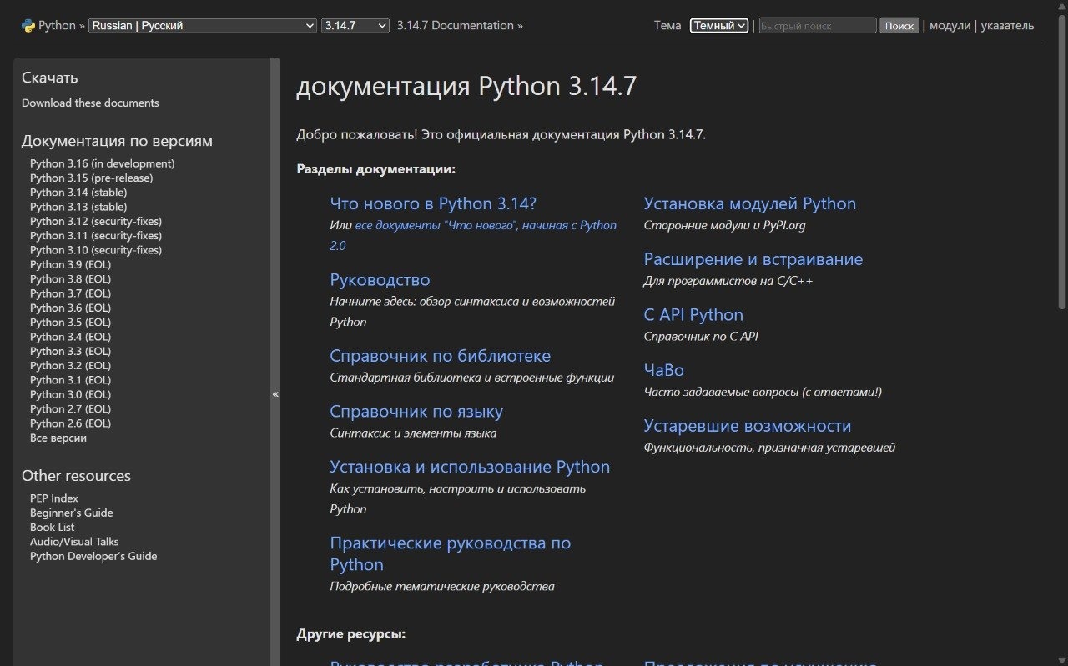Open Python 3.3 (EOL) docs
This screenshot has height=666, width=1068.
click(70, 352)
